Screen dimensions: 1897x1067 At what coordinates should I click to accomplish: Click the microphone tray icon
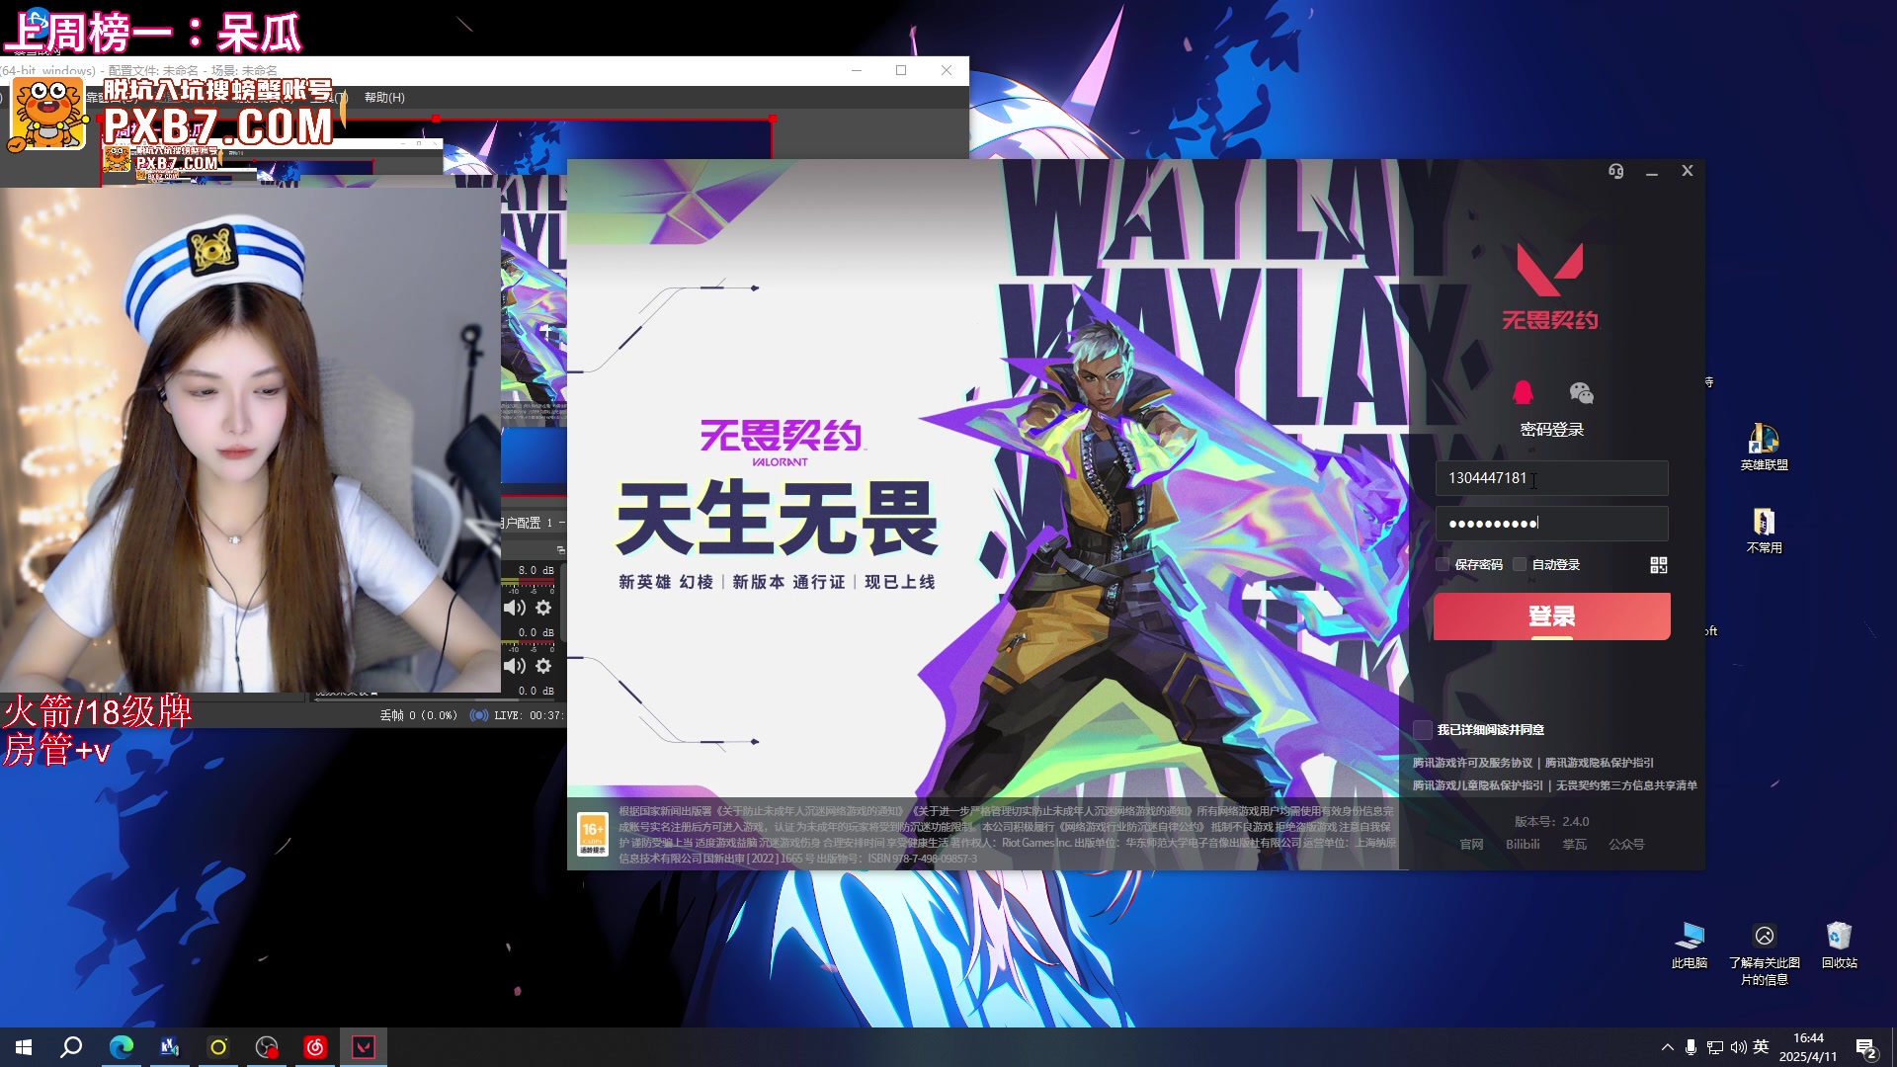(1691, 1047)
